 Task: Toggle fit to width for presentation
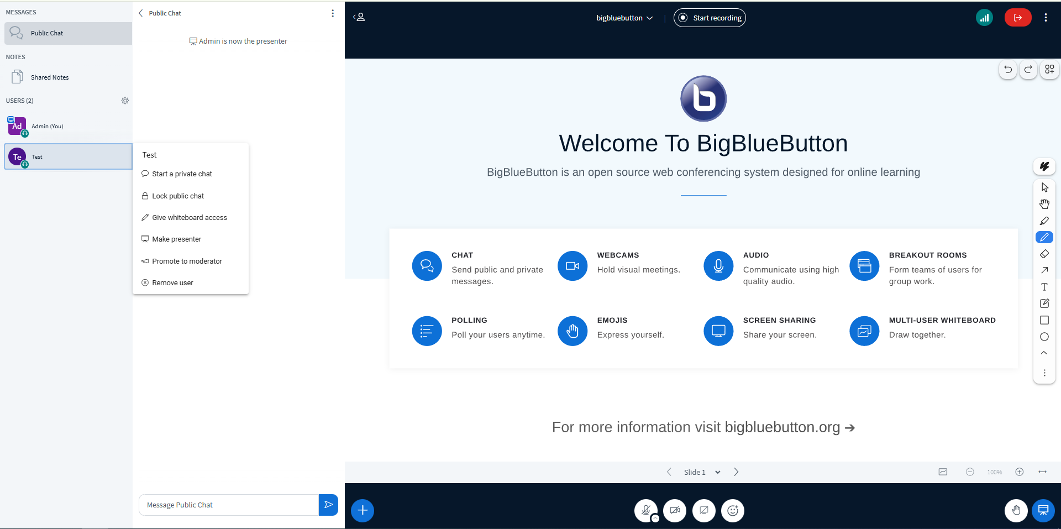tap(1043, 472)
